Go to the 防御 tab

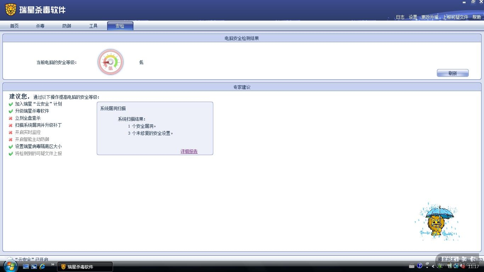pyautogui.click(x=67, y=26)
